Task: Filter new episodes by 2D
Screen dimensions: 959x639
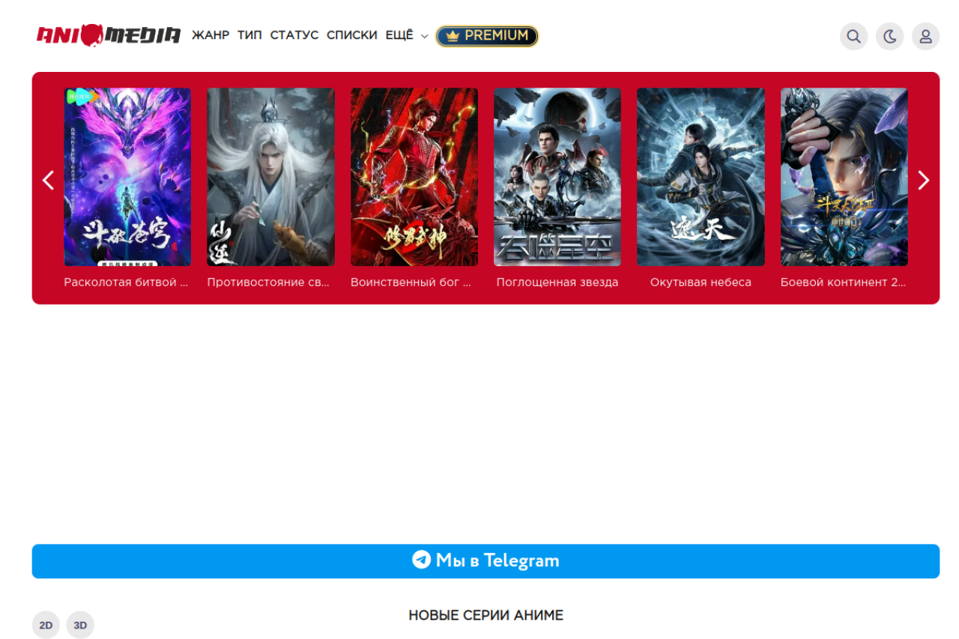Action: [x=46, y=625]
